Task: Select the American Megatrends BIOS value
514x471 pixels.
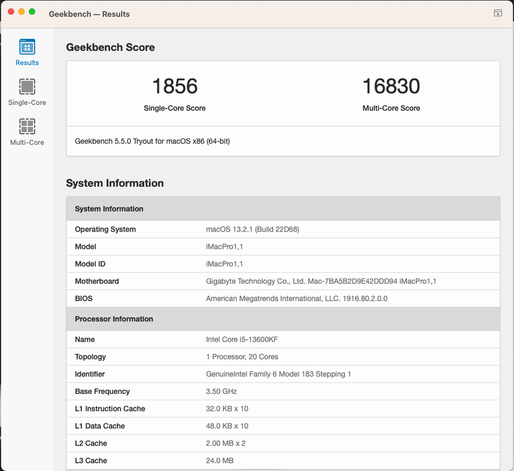Action: click(x=297, y=298)
